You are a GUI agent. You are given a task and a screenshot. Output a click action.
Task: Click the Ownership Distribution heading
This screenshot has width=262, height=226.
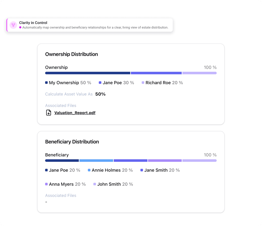point(71,54)
